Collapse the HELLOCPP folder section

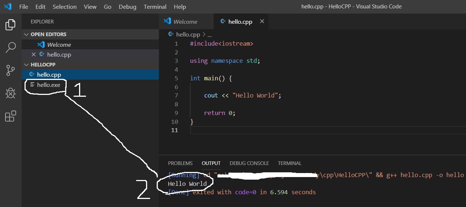(26, 65)
